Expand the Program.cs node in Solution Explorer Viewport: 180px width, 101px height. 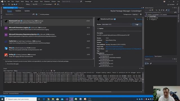[147, 20]
